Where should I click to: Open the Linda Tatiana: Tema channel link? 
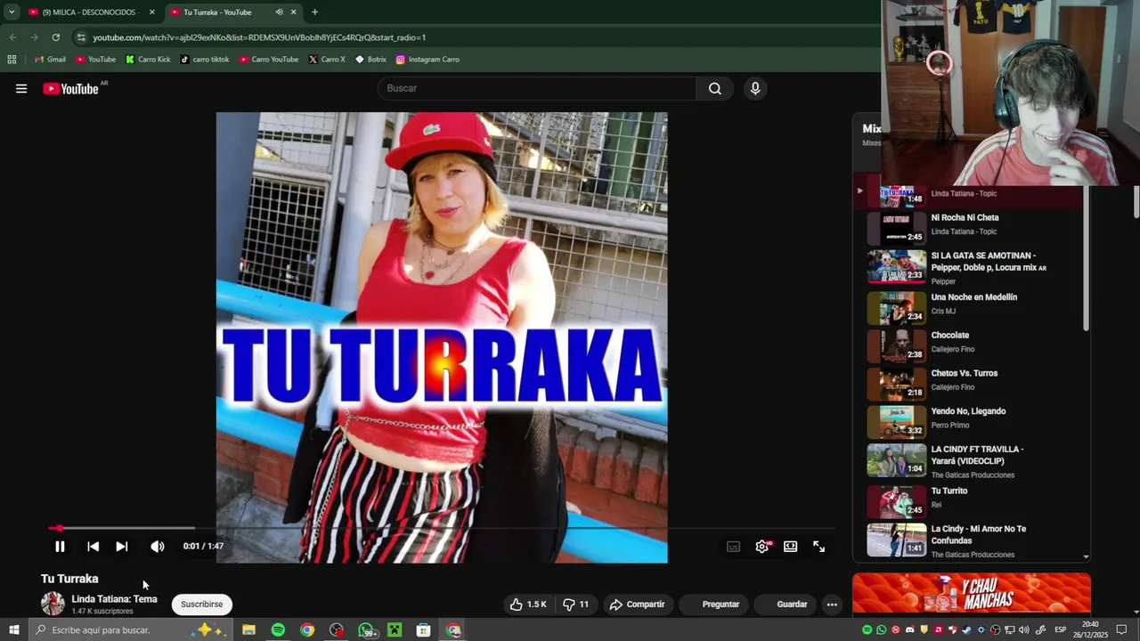114,599
